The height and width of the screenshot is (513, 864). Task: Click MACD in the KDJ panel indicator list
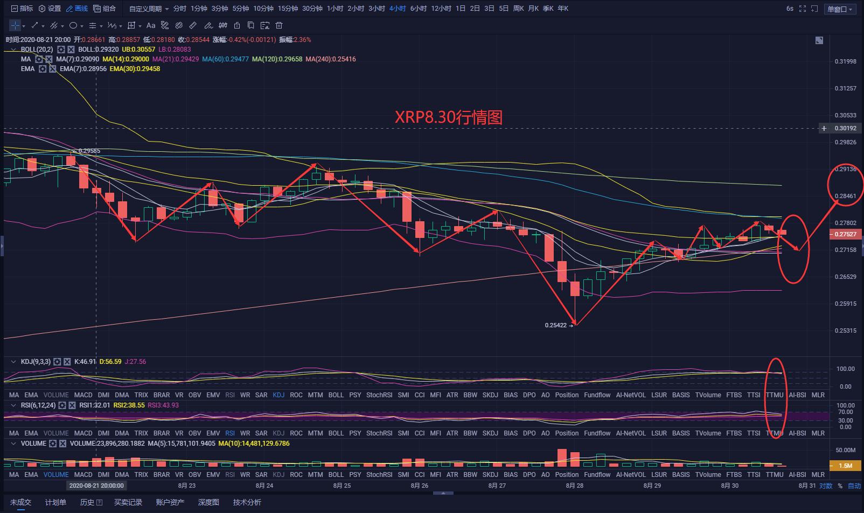coord(83,395)
